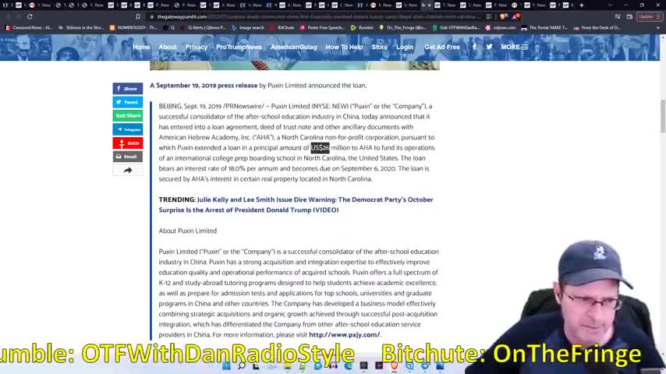Show hidden bookmarks overflow chevron
Screen dimensions: 666x374
pyautogui.click(x=657, y=27)
